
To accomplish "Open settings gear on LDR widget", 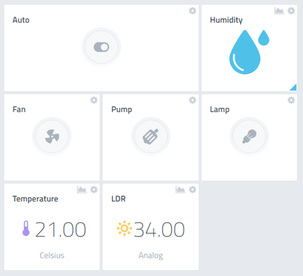I will point(192,190).
